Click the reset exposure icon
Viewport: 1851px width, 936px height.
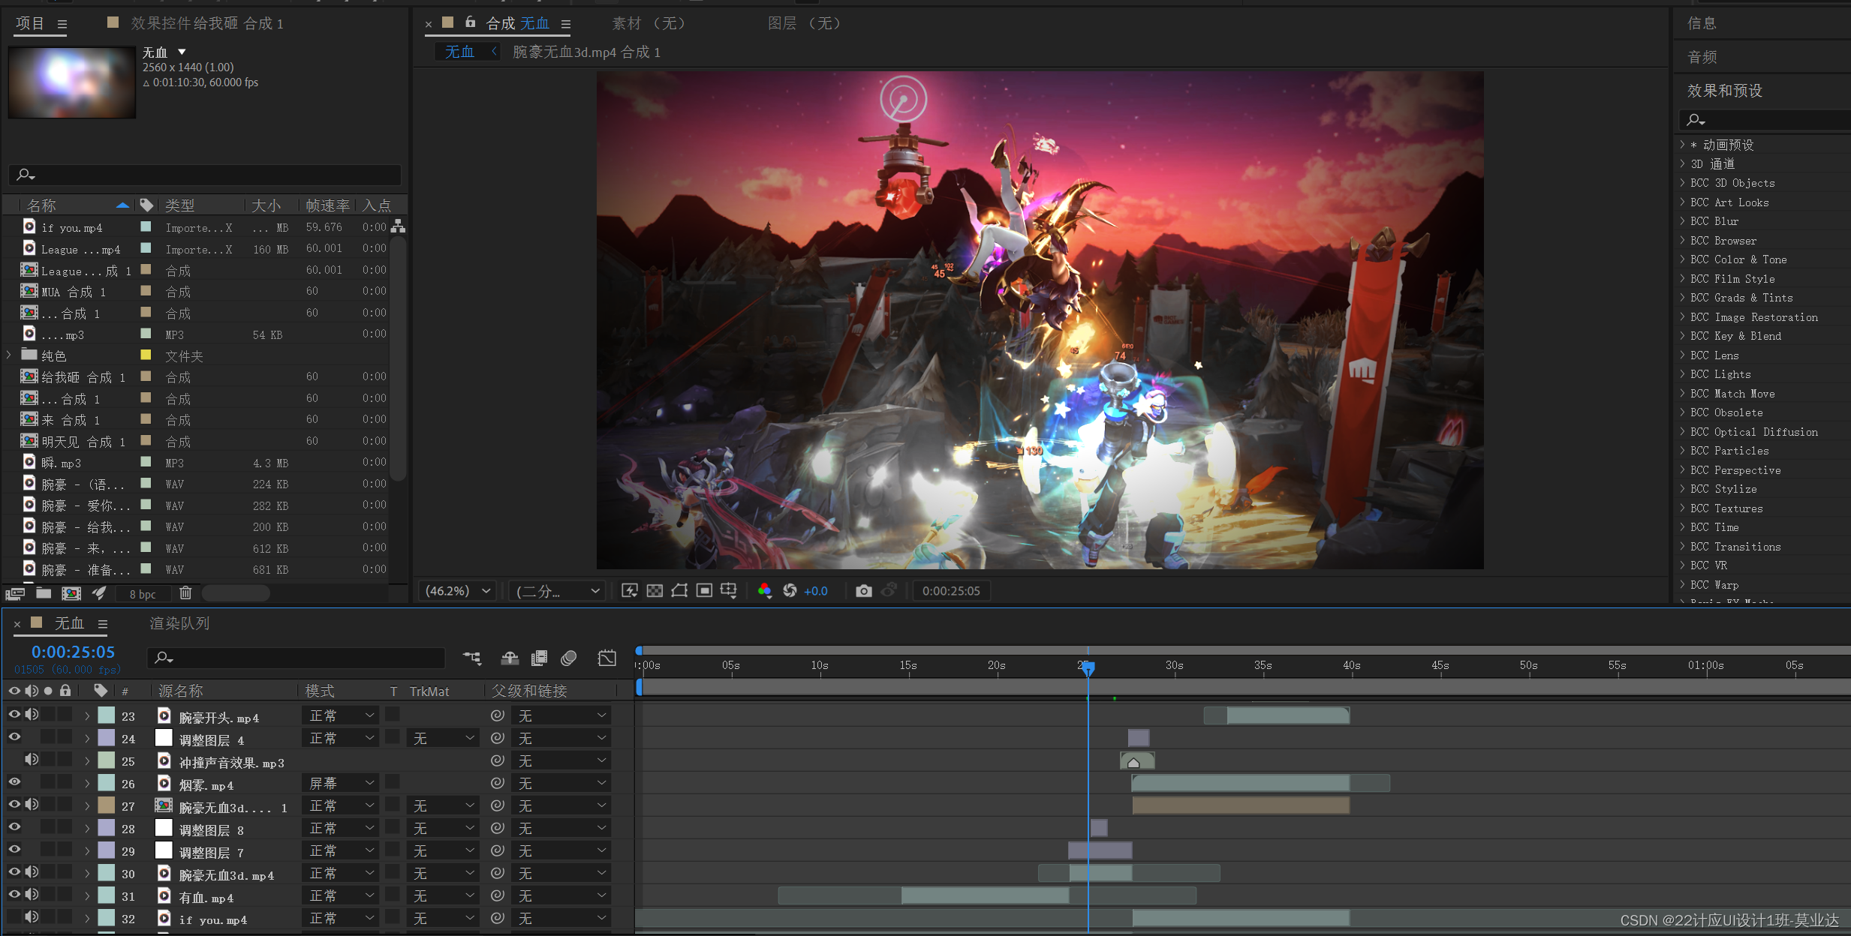click(790, 591)
